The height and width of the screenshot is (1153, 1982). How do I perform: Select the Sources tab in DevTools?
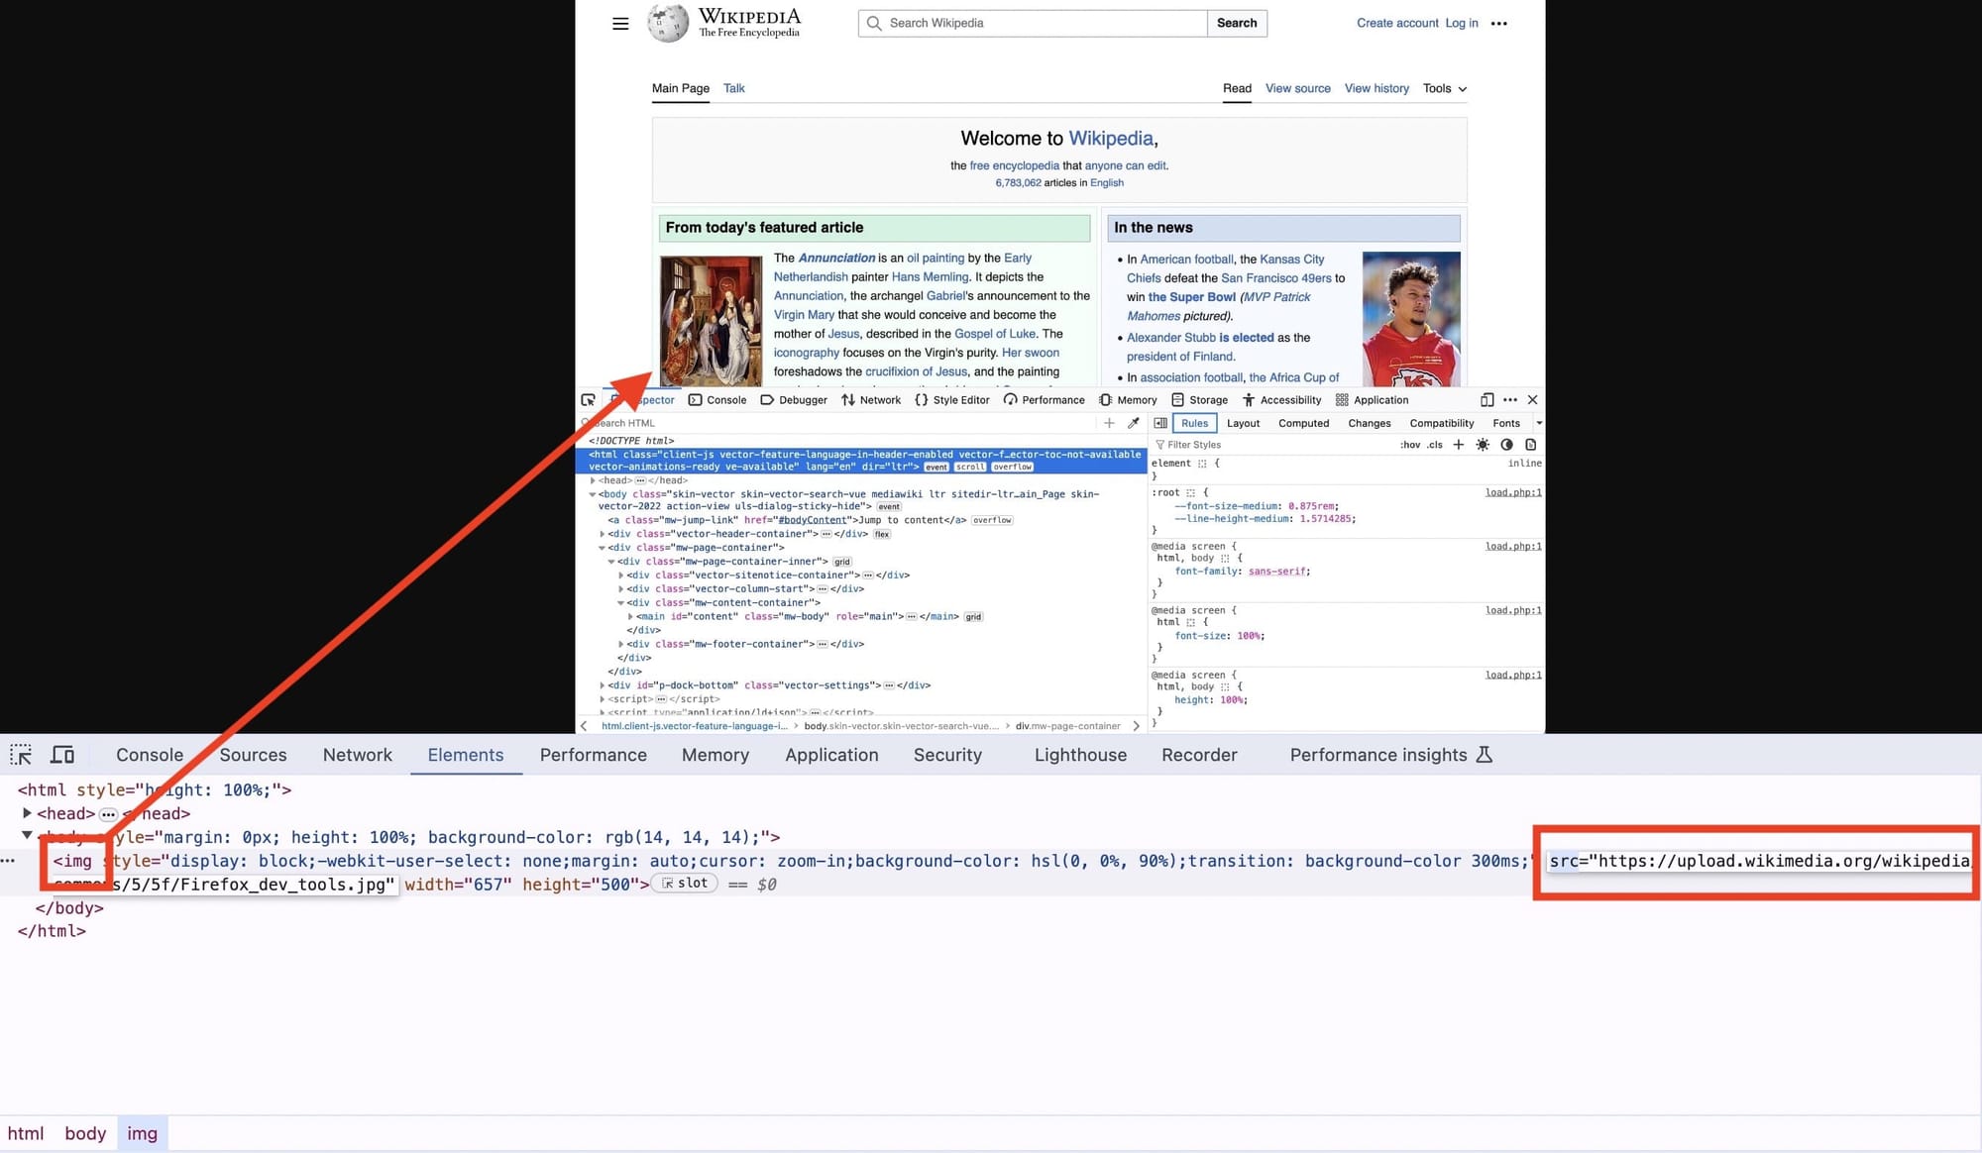click(x=253, y=754)
